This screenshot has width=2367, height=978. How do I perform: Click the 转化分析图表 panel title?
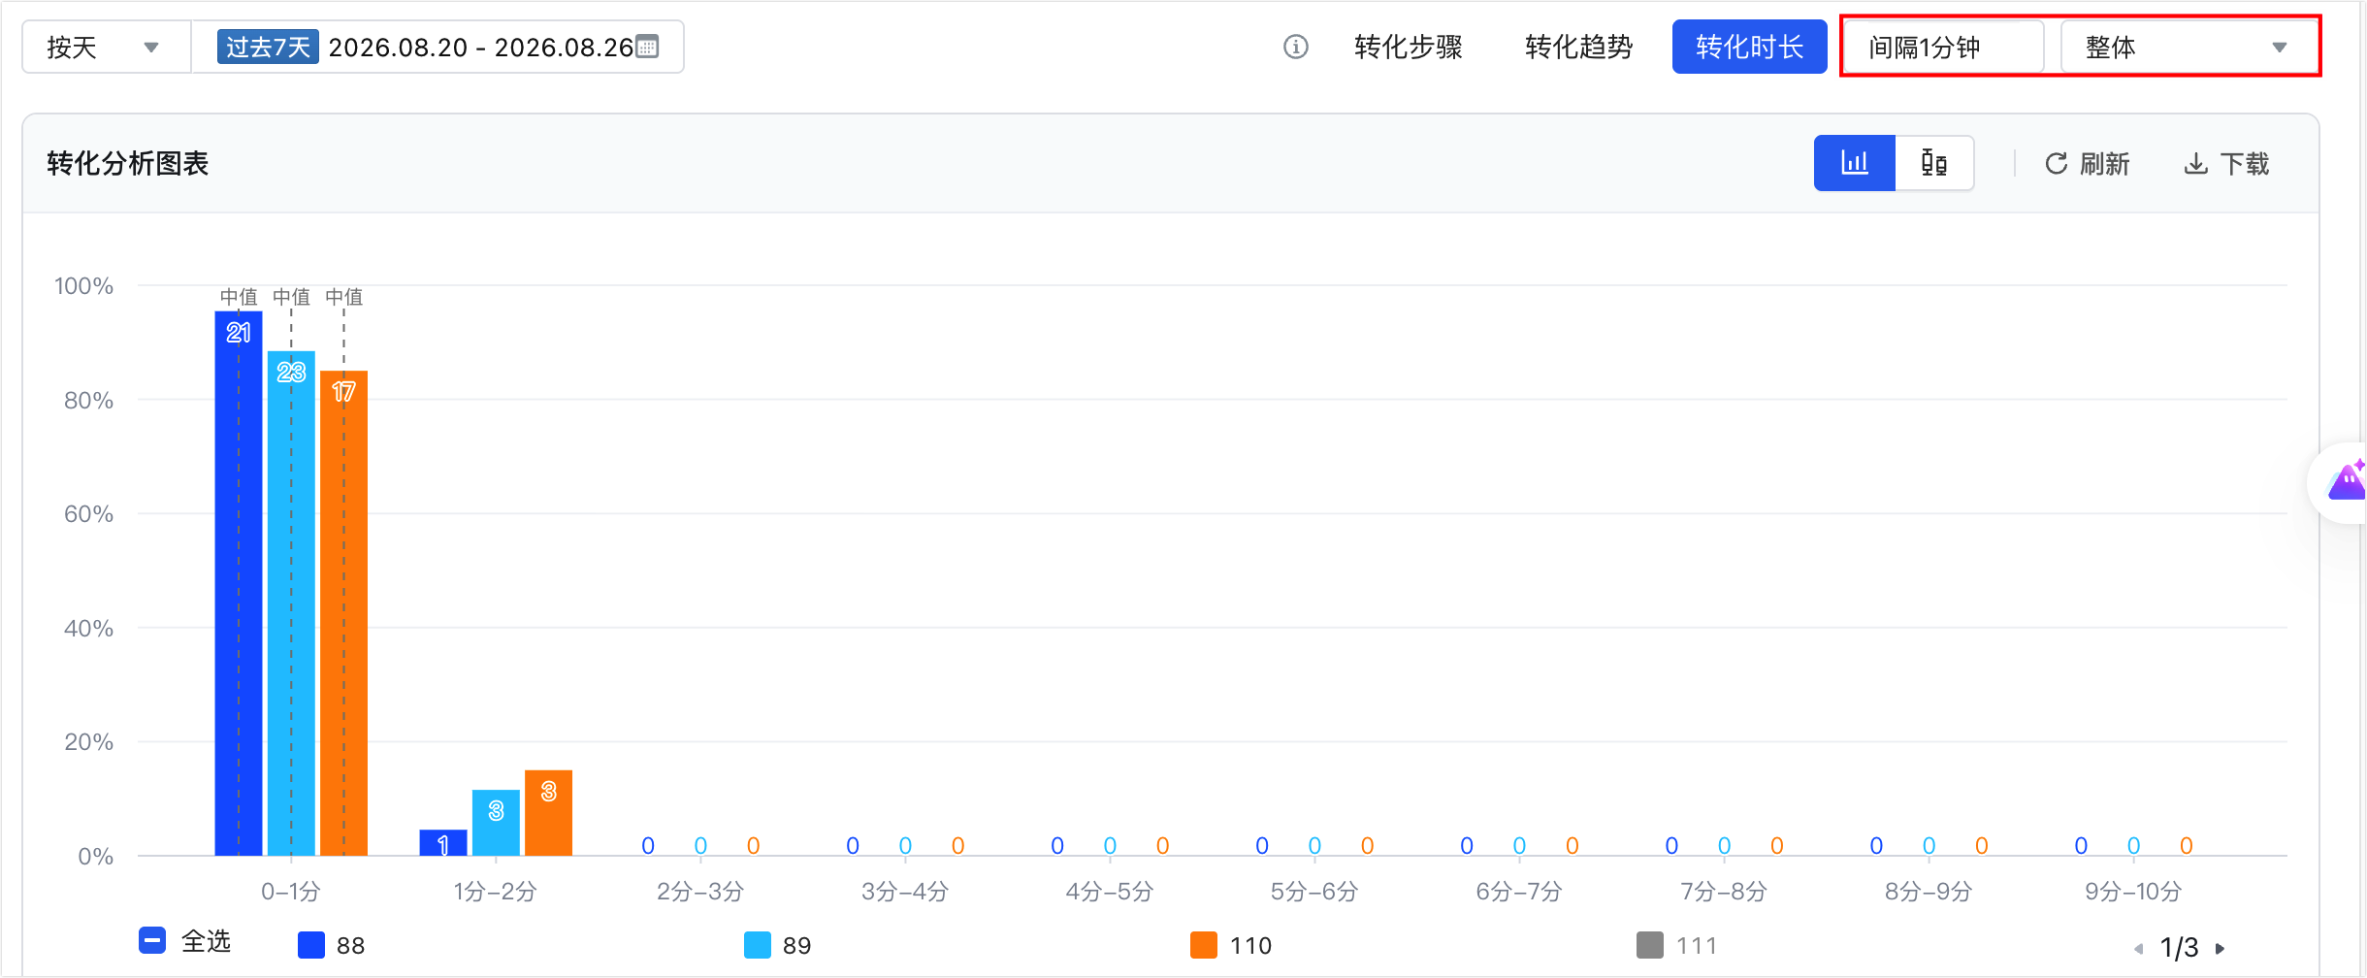128,163
